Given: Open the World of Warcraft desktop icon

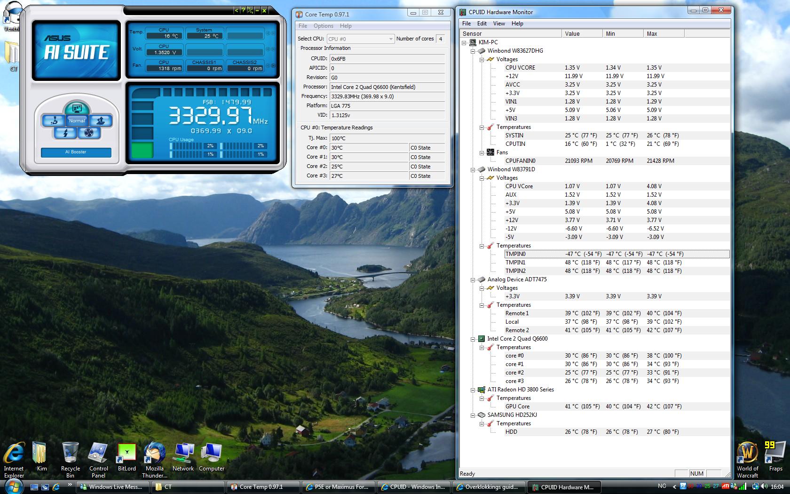Looking at the screenshot, I should pos(747,460).
